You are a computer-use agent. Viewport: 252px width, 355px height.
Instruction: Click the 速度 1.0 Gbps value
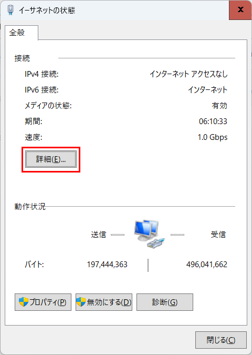[213, 137]
